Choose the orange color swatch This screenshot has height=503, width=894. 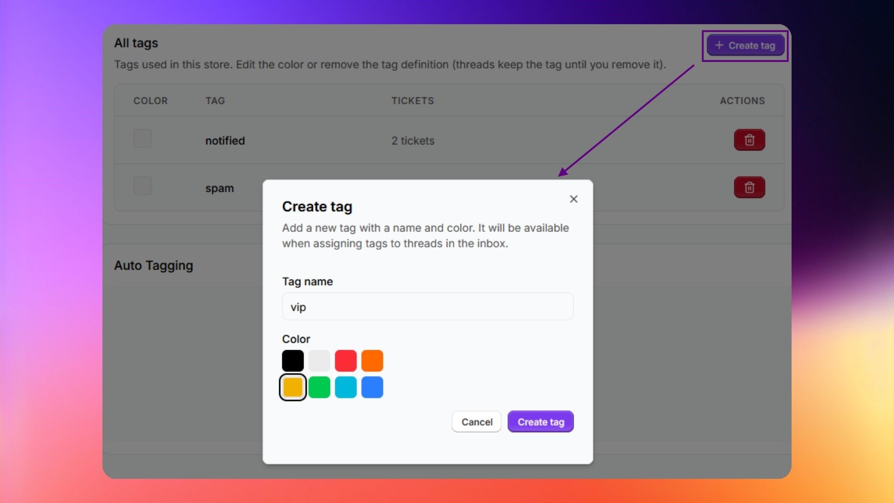pyautogui.click(x=372, y=360)
